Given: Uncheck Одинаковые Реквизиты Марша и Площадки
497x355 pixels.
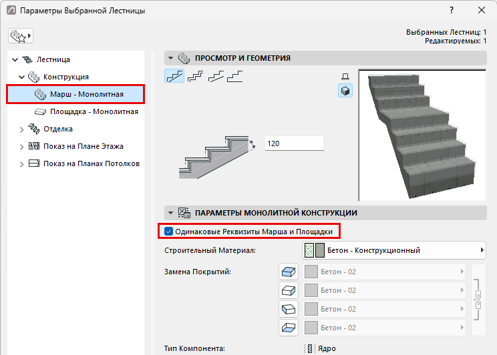Looking at the screenshot, I should coord(168,232).
